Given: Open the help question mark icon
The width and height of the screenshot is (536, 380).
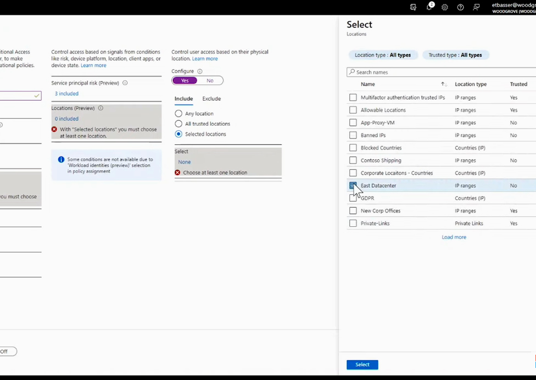Looking at the screenshot, I should coord(460,7).
